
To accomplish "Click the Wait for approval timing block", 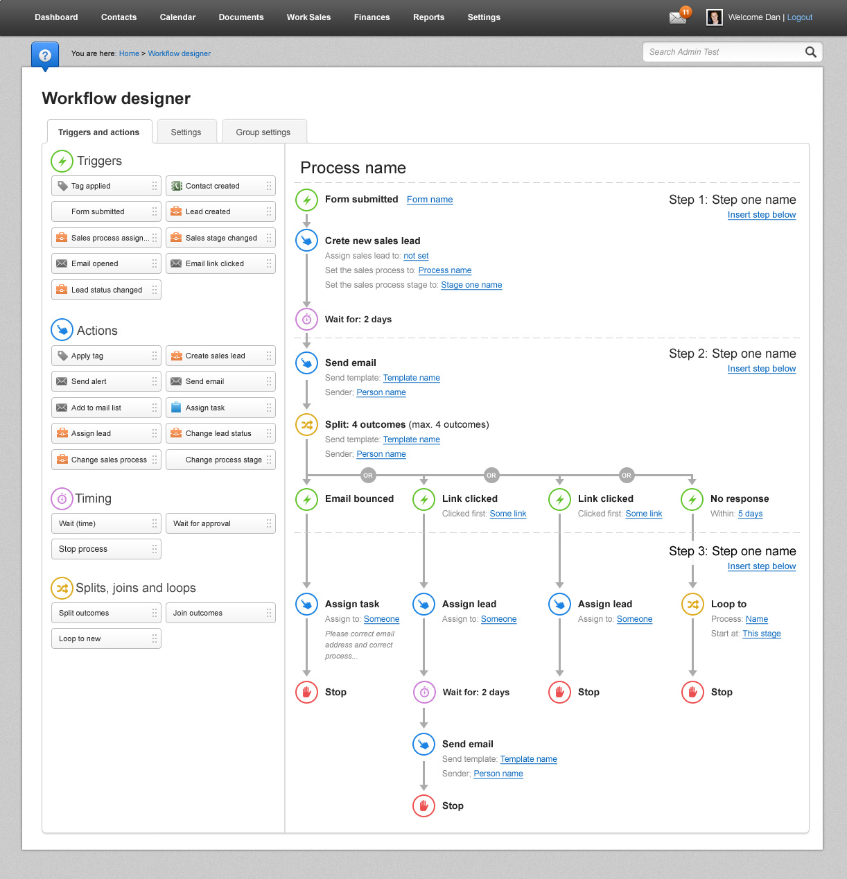I will pyautogui.click(x=220, y=523).
